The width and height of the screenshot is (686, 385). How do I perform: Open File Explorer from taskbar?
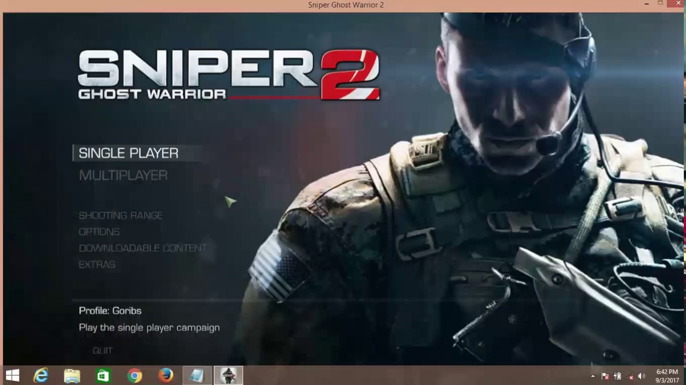tap(72, 376)
